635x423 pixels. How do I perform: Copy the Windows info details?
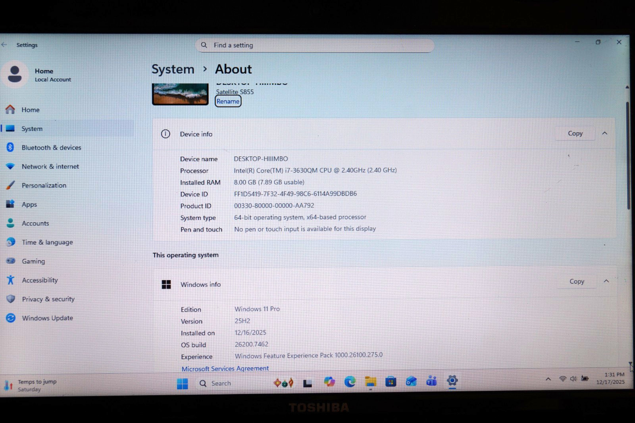(x=577, y=281)
